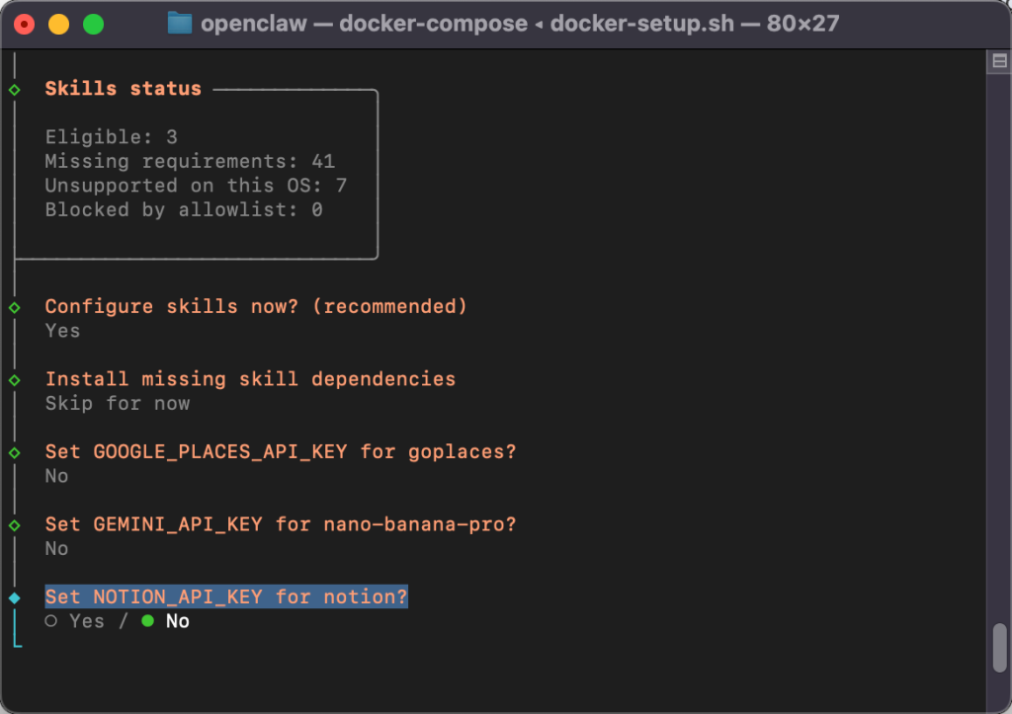This screenshot has width=1012, height=714.
Task: Click the diamond marker next to Configure skills now
Action: coord(15,306)
